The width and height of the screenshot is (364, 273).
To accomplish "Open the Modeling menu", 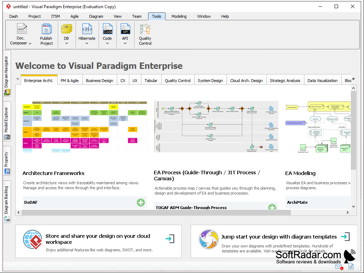I will coord(179,16).
